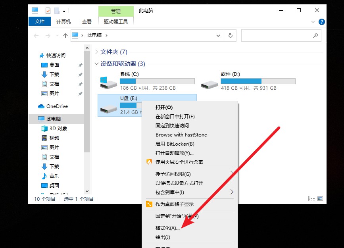Switch to the 查看 ribbon tab

86,21
